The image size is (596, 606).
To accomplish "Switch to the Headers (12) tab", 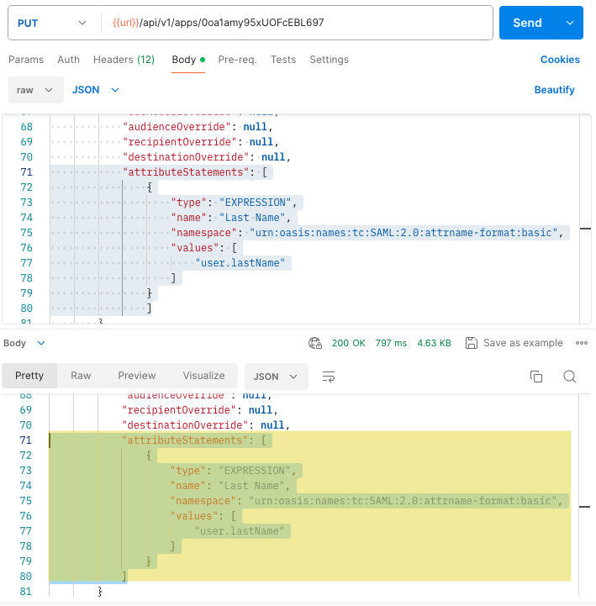I will point(124,60).
